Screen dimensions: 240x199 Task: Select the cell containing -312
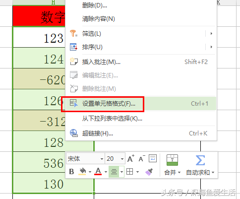39,121
